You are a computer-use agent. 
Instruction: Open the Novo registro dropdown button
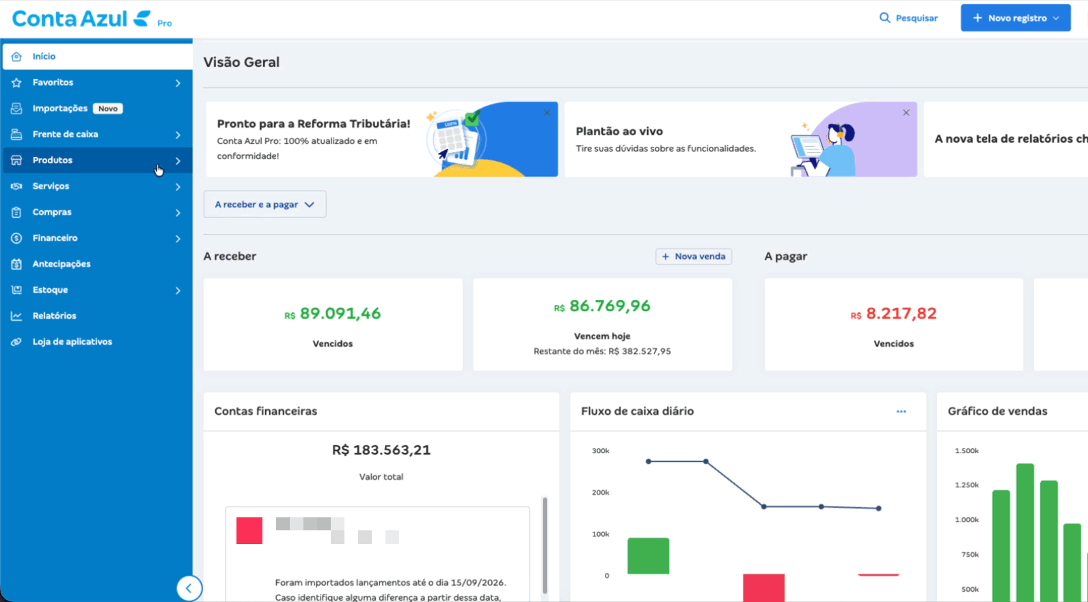1016,18
